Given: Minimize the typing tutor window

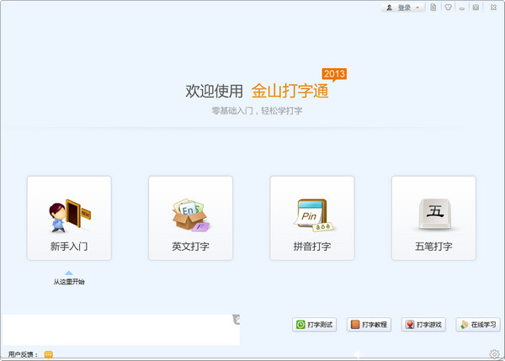Looking at the screenshot, I should point(462,8).
